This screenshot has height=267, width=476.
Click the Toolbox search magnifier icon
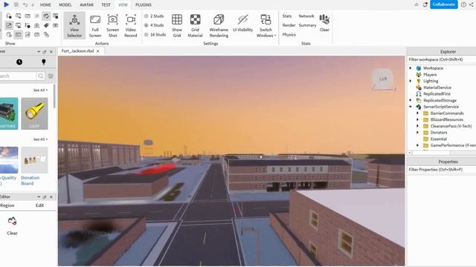point(40,76)
